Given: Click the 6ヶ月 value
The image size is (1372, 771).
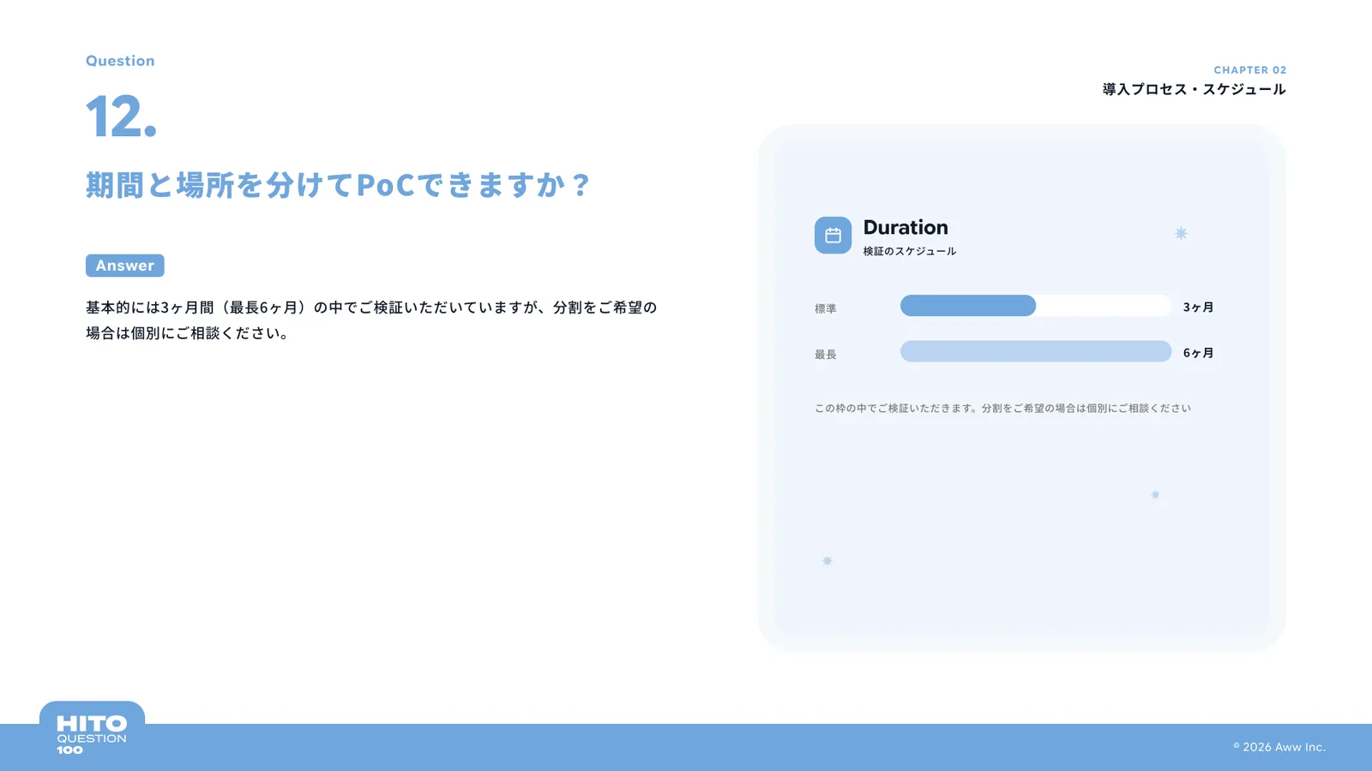Looking at the screenshot, I should 1199,352.
